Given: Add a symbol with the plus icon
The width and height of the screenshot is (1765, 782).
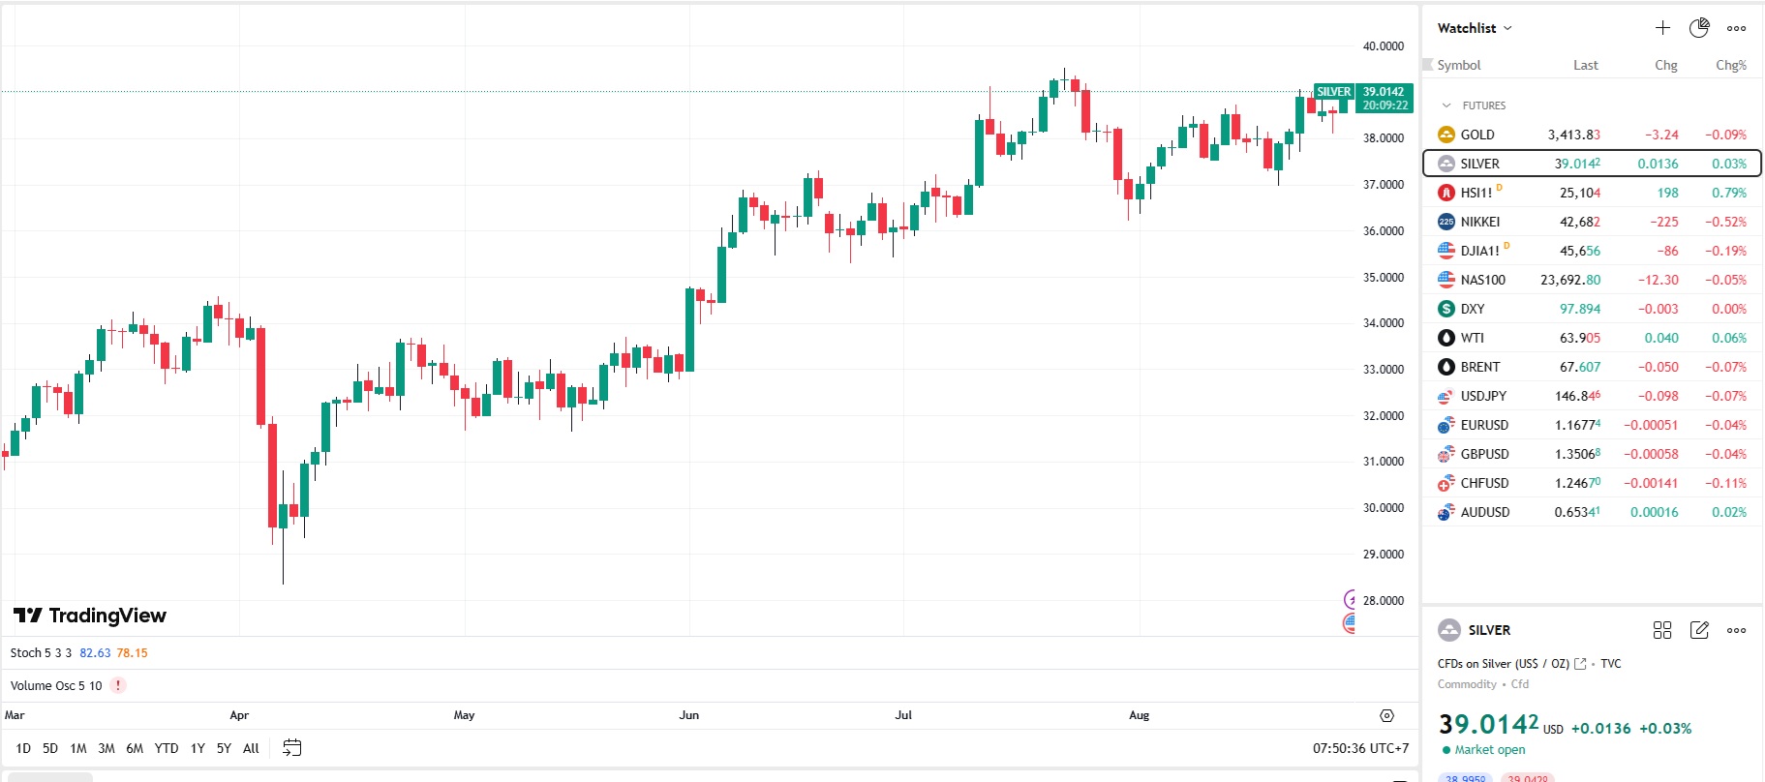Looking at the screenshot, I should click(1662, 28).
